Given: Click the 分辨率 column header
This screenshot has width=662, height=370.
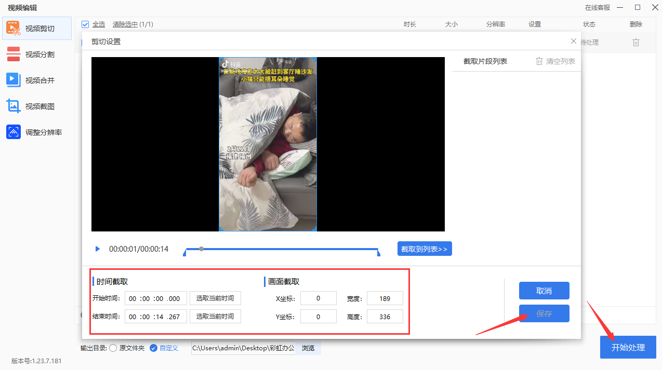Looking at the screenshot, I should [496, 24].
